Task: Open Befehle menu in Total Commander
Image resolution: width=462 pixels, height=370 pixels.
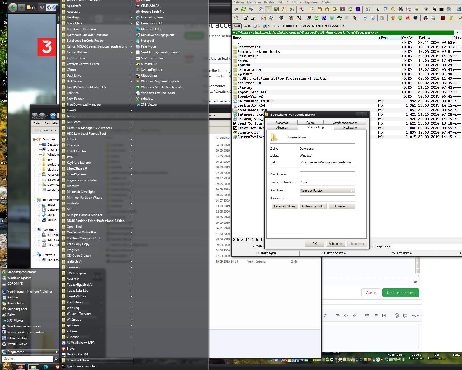Action: tap(269, 2)
